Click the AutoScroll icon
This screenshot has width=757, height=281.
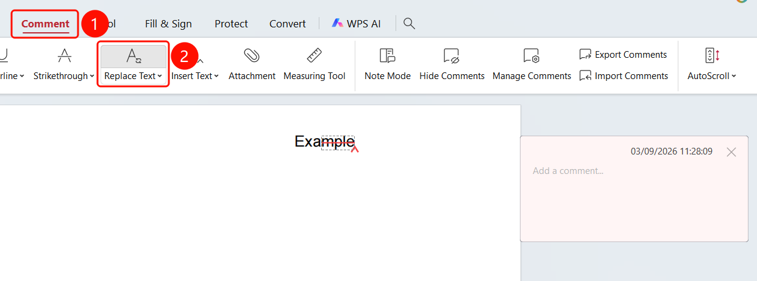pos(712,55)
